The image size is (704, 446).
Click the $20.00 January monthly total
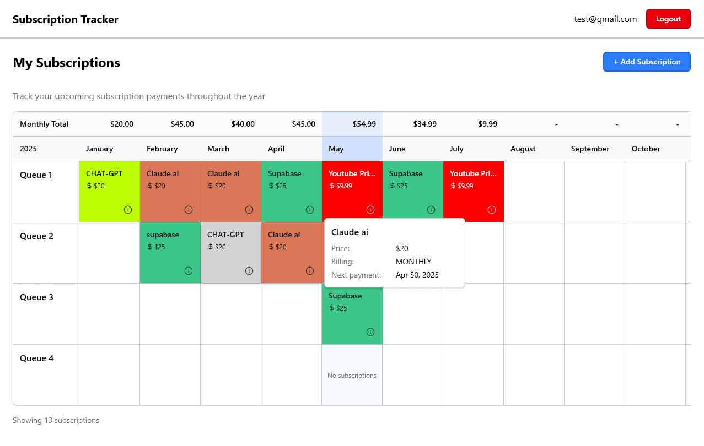pyautogui.click(x=122, y=124)
